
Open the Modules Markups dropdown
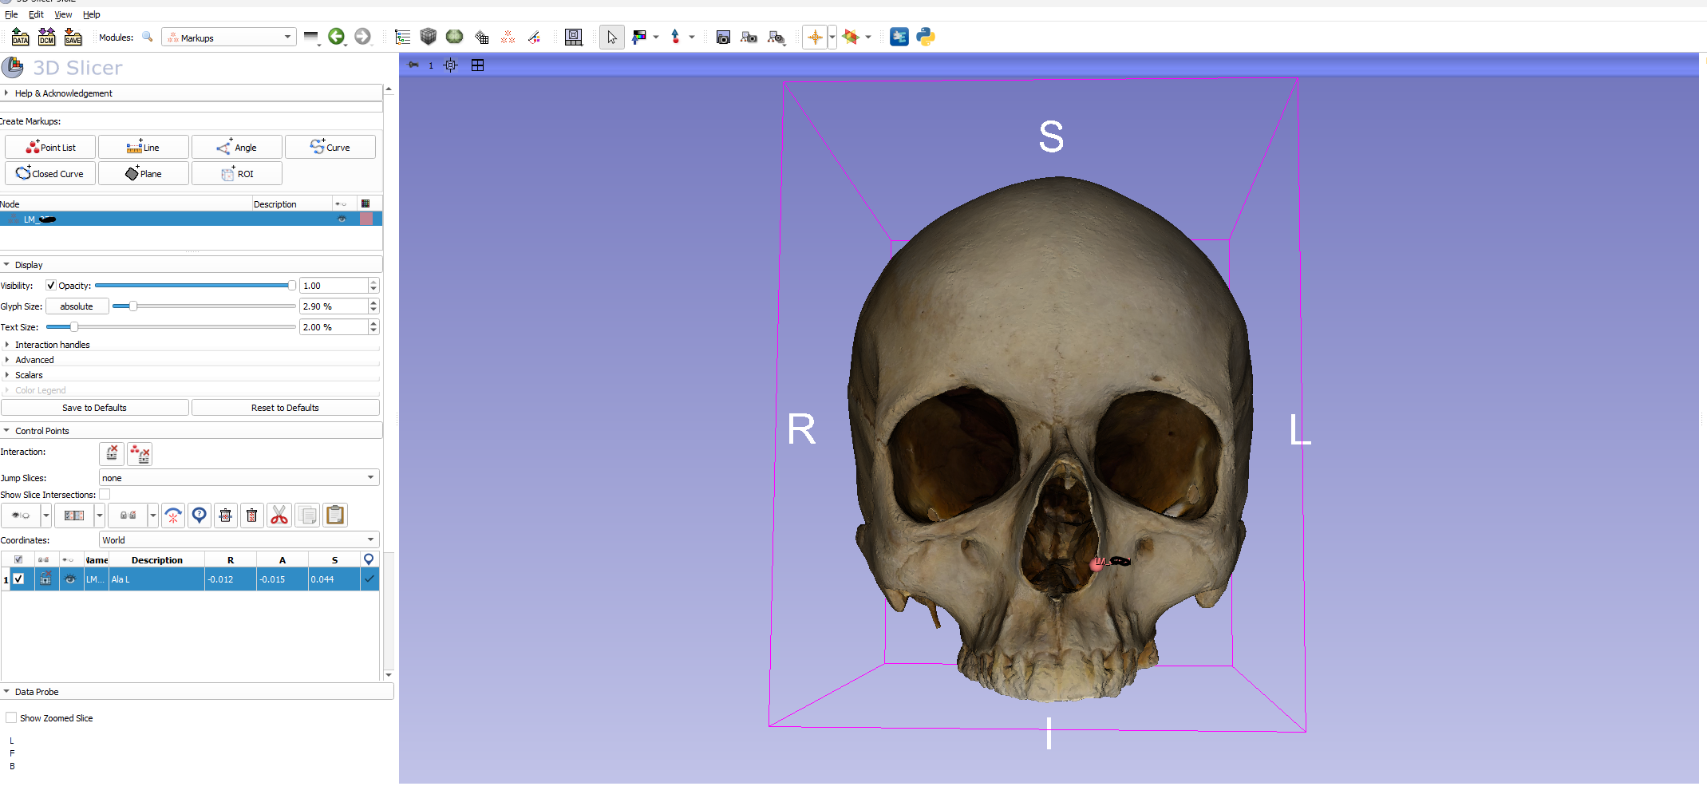229,38
